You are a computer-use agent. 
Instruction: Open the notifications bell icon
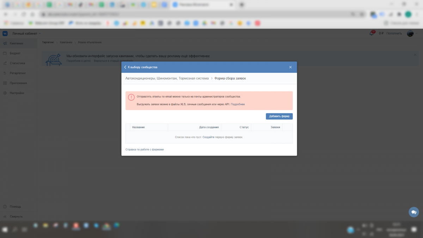coord(372,33)
